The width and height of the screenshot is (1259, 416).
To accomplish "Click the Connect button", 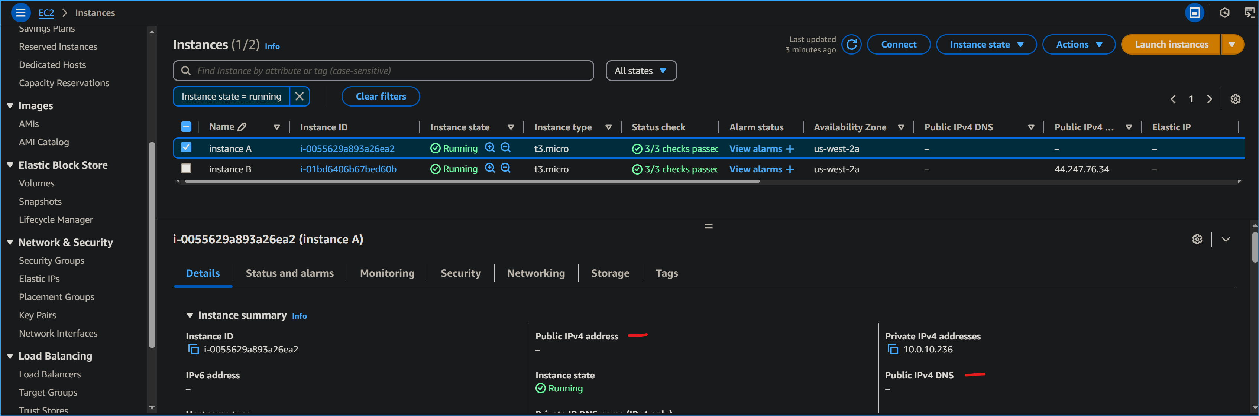I will 899,44.
